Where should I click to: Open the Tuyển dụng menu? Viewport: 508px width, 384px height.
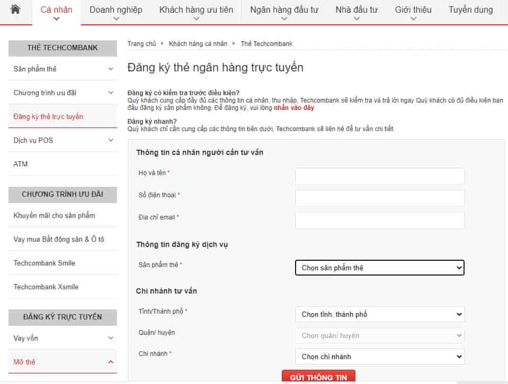[471, 10]
